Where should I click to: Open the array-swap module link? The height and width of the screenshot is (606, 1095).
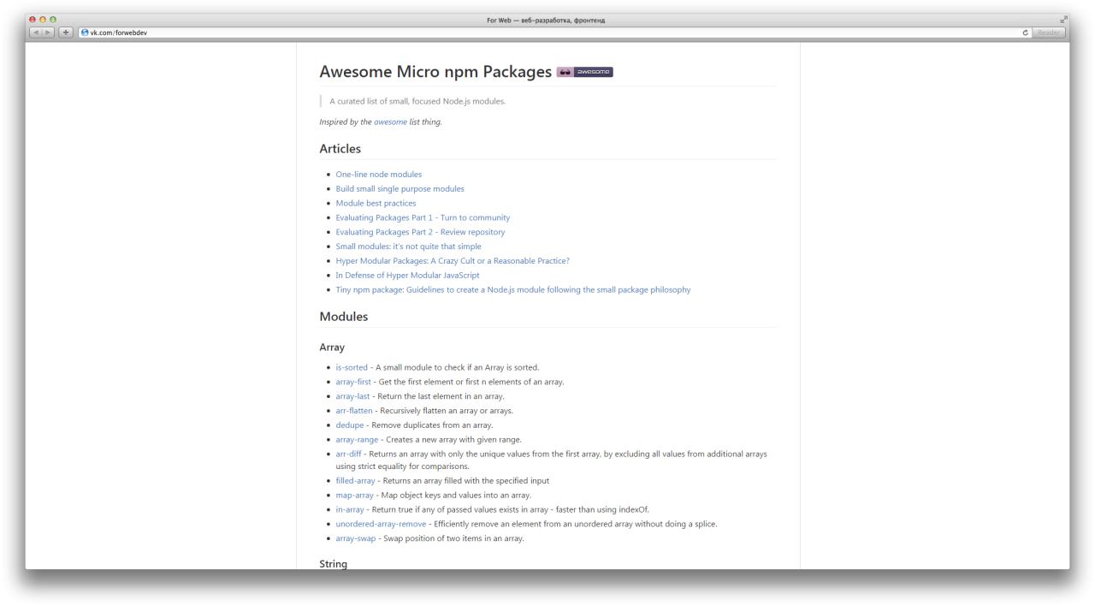click(x=355, y=538)
